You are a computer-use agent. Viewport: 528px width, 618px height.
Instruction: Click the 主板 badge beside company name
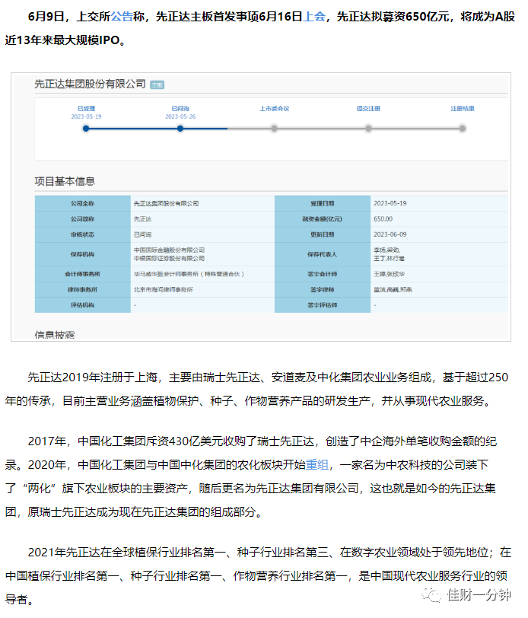157,84
